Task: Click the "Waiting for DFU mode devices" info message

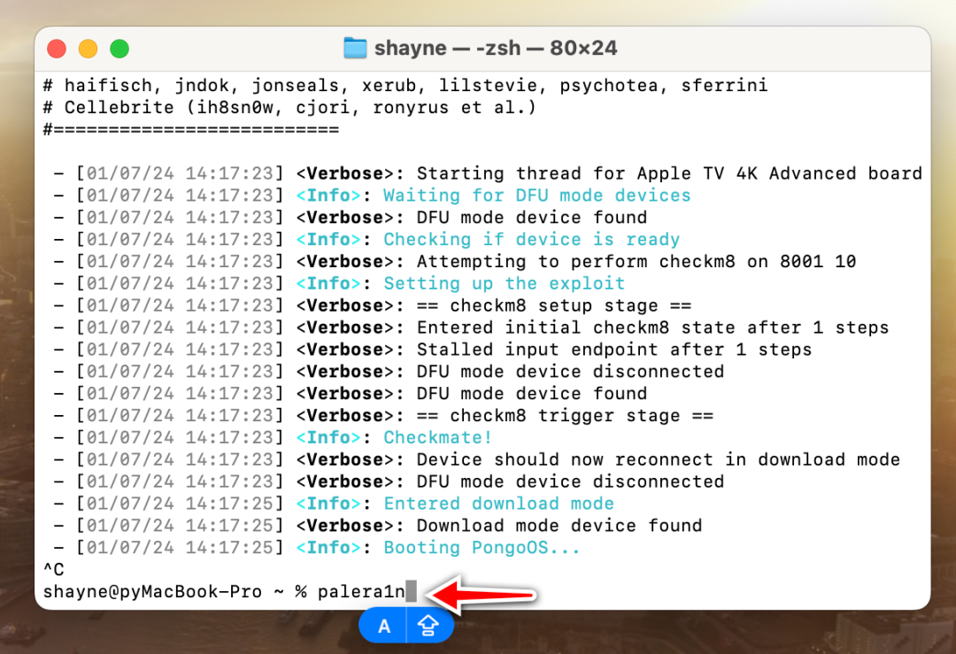Action: click(536, 196)
